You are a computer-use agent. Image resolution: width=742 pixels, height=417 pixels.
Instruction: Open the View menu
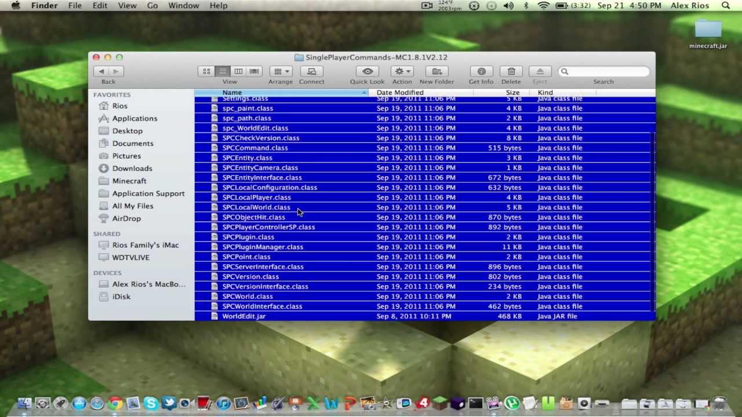click(127, 6)
